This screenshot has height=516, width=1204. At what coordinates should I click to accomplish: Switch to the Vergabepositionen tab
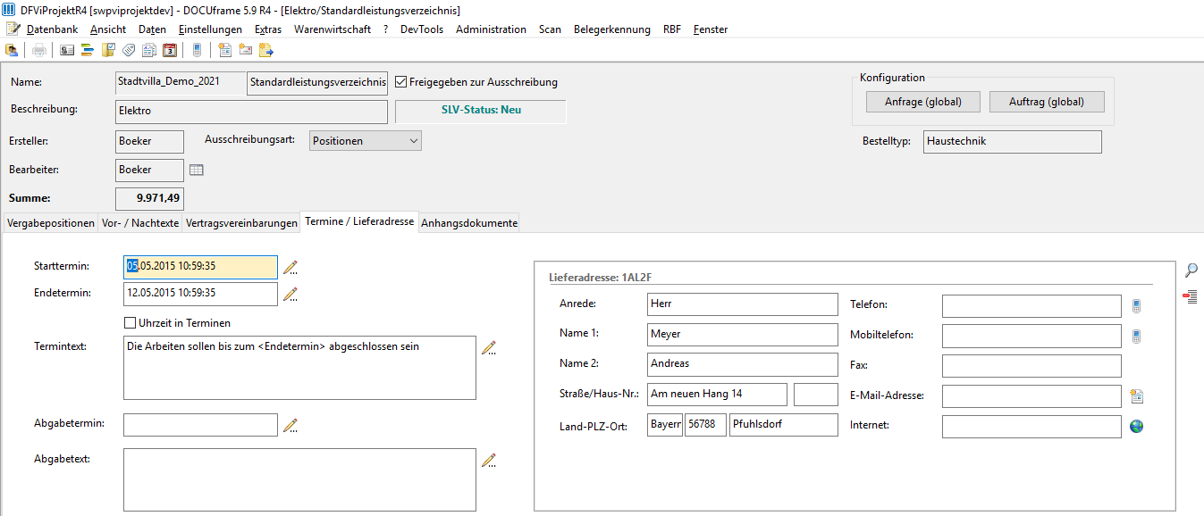pos(50,223)
